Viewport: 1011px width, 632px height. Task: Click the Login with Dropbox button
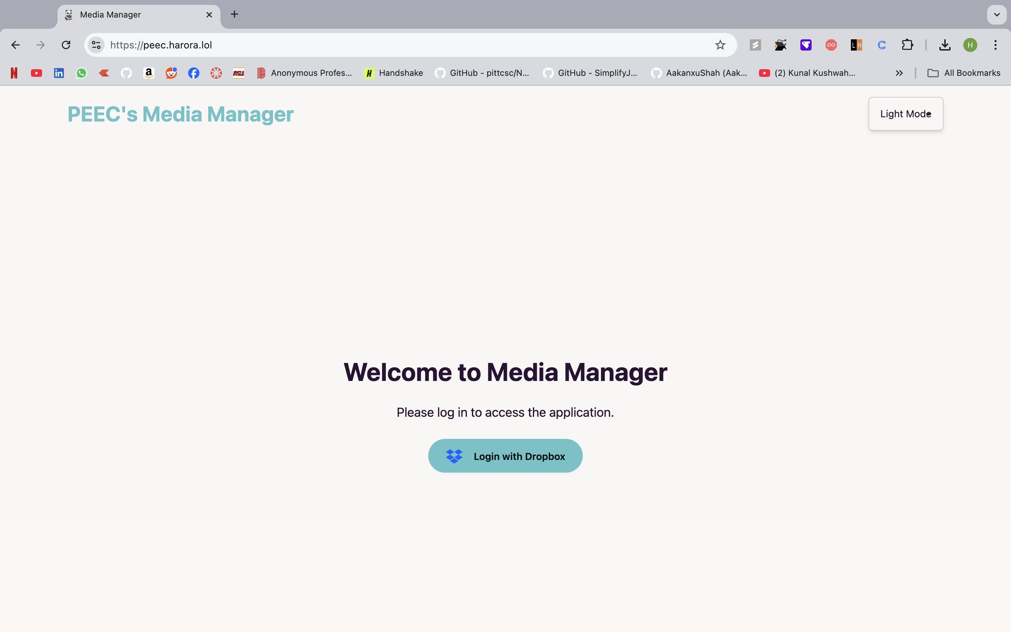505,456
